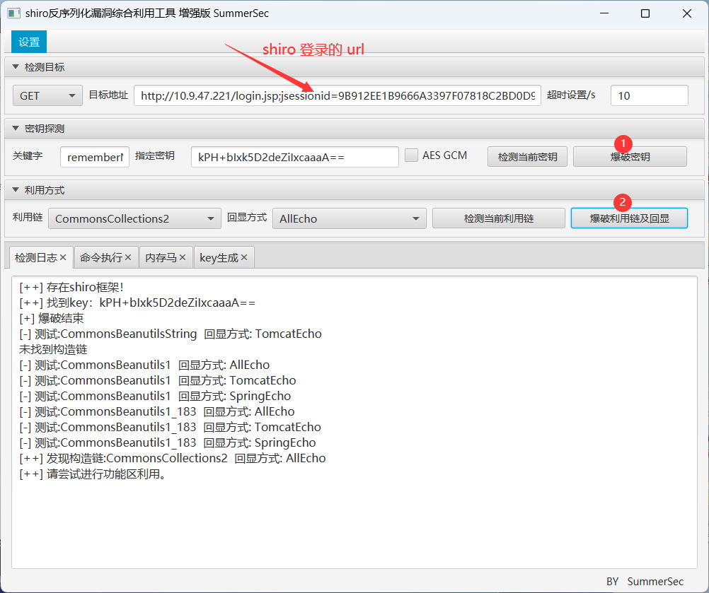
Task: Switch to the 命令执行 tab
Action: pyautogui.click(x=101, y=257)
